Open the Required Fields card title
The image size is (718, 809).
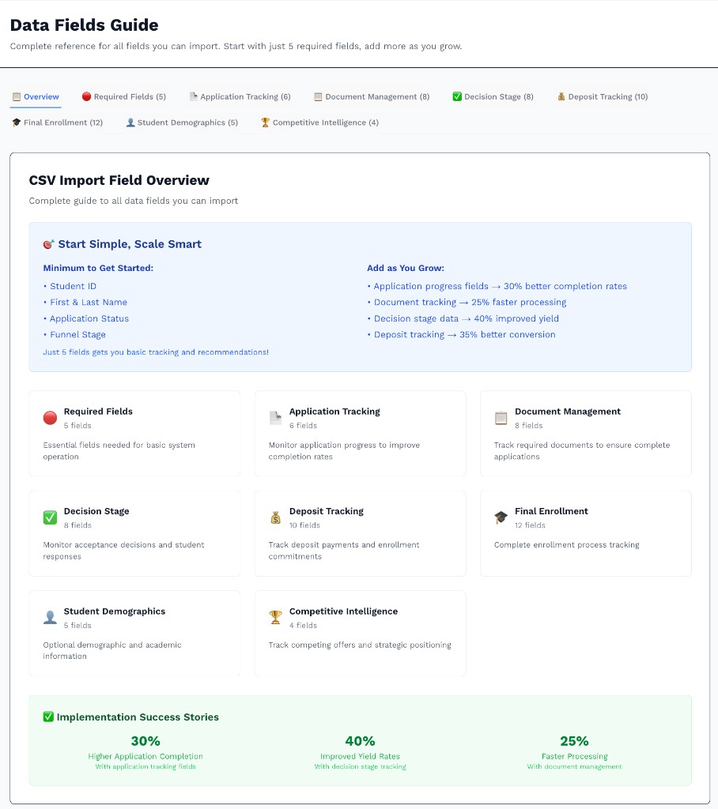(98, 411)
